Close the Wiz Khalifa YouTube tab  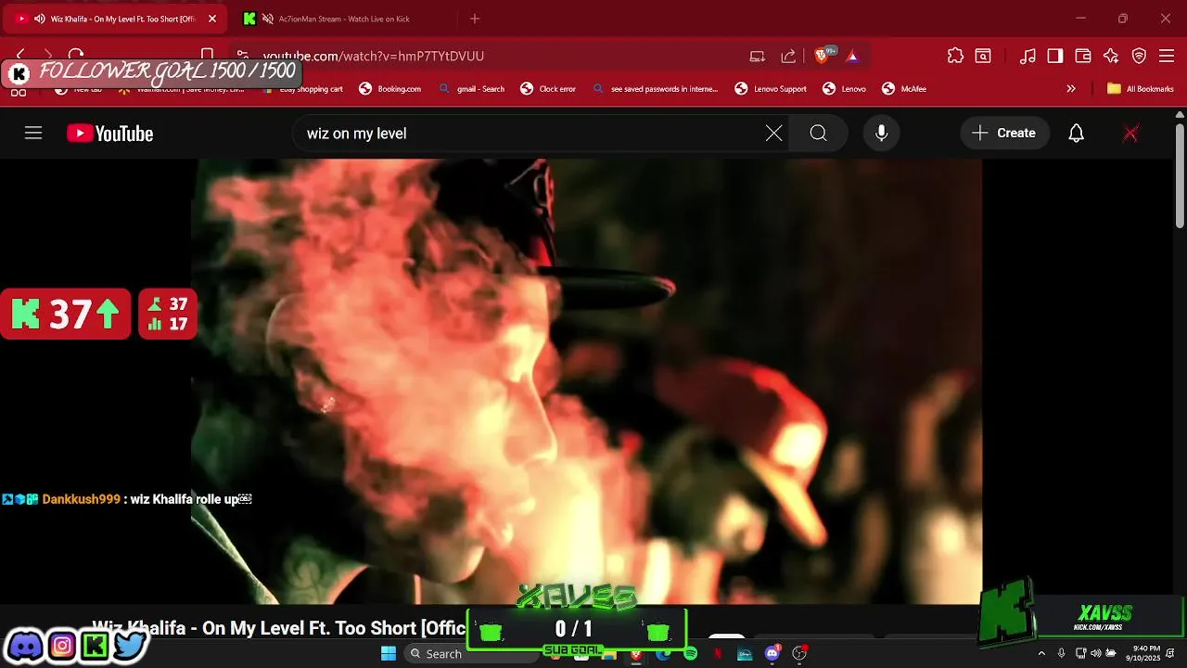[211, 19]
